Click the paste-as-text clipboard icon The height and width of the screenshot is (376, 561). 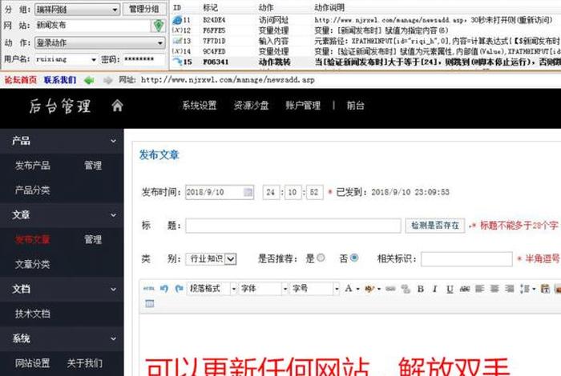click(545, 289)
